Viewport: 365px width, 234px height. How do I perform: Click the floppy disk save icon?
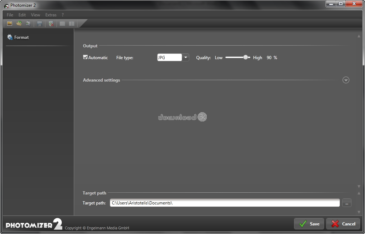point(40,24)
